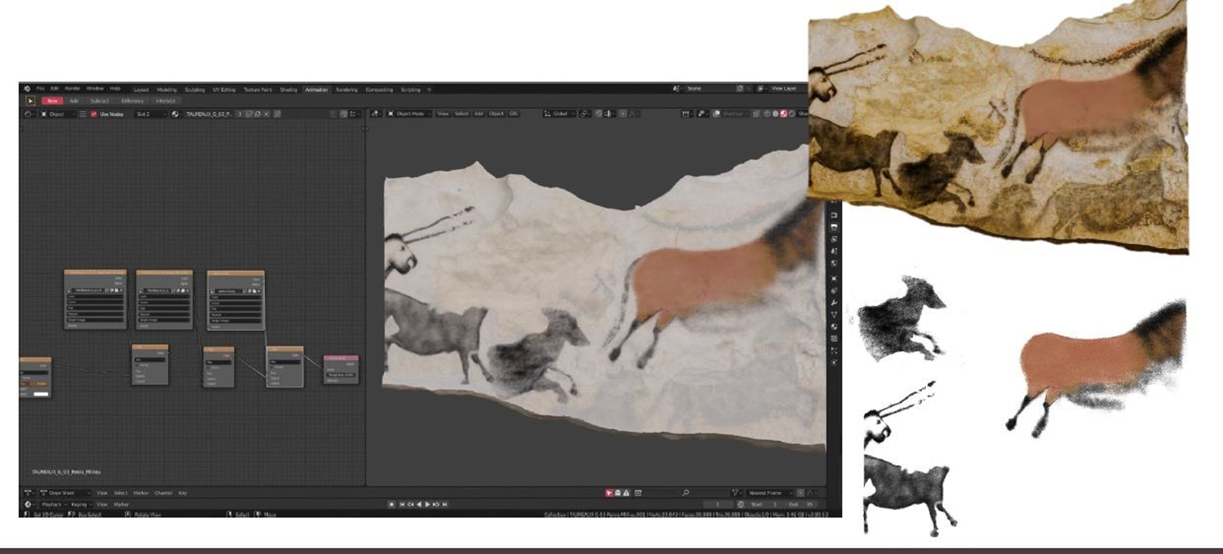The width and height of the screenshot is (1223, 554).
Task: Open the Playback popover
Action: (54, 504)
